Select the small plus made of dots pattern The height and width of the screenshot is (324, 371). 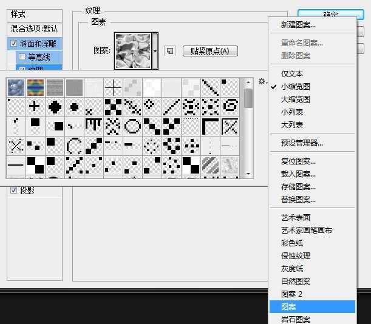click(x=191, y=146)
